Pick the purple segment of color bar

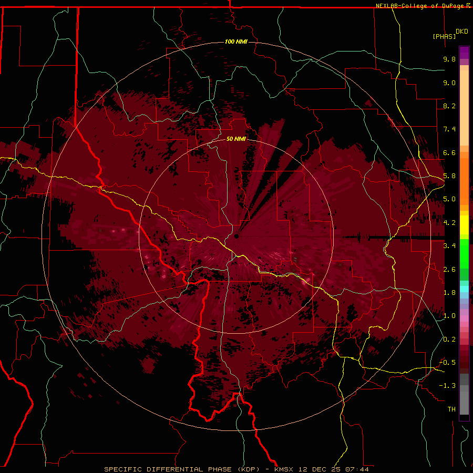464,53
